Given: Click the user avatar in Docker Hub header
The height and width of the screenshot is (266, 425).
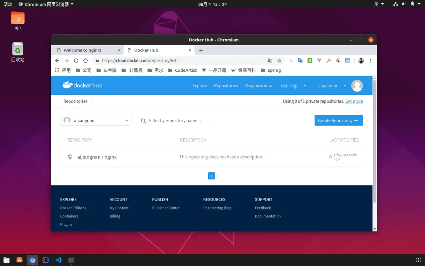Looking at the screenshot, I should 357,85.
